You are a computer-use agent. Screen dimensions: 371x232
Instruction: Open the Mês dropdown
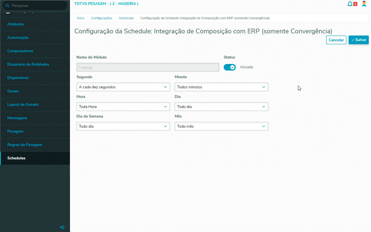click(x=221, y=126)
